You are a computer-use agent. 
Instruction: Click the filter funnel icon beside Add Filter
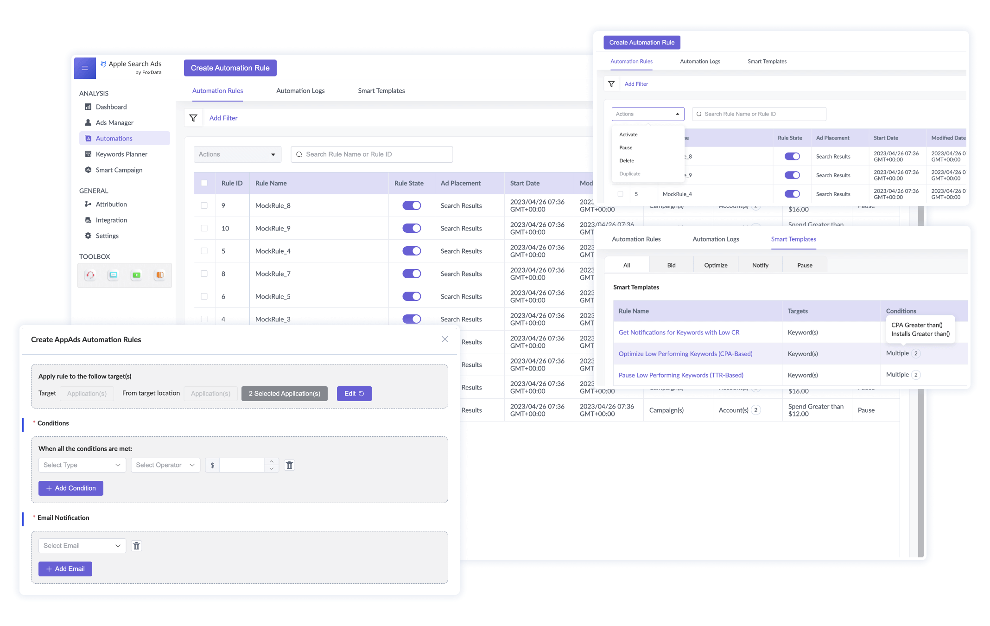pos(193,118)
